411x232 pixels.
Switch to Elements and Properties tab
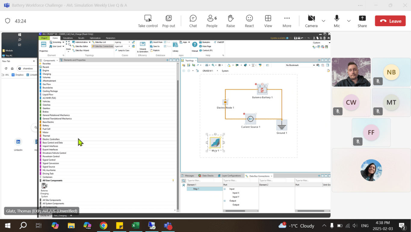coord(73,60)
